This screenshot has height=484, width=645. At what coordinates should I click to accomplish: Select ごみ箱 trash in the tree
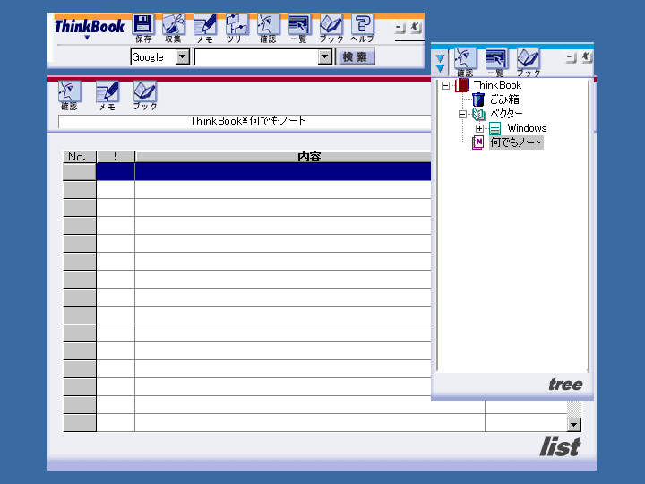point(504,99)
